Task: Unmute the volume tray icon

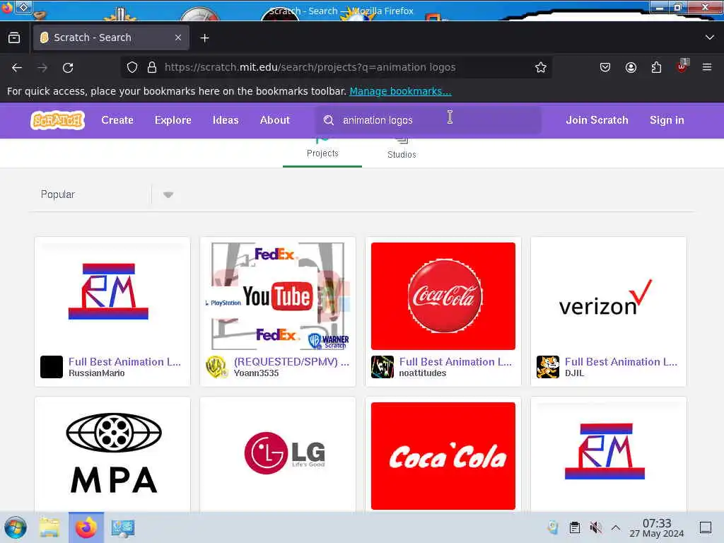Action: [595, 527]
